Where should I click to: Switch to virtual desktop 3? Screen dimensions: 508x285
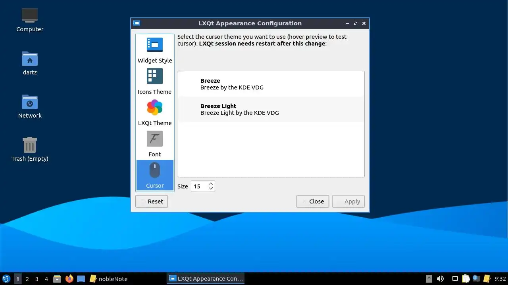point(37,279)
